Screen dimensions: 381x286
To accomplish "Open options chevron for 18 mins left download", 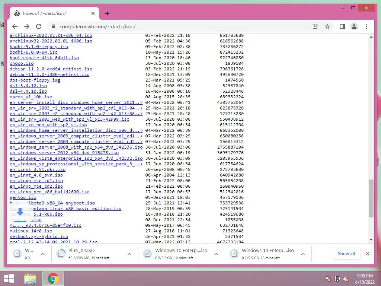I will point(303,254).
